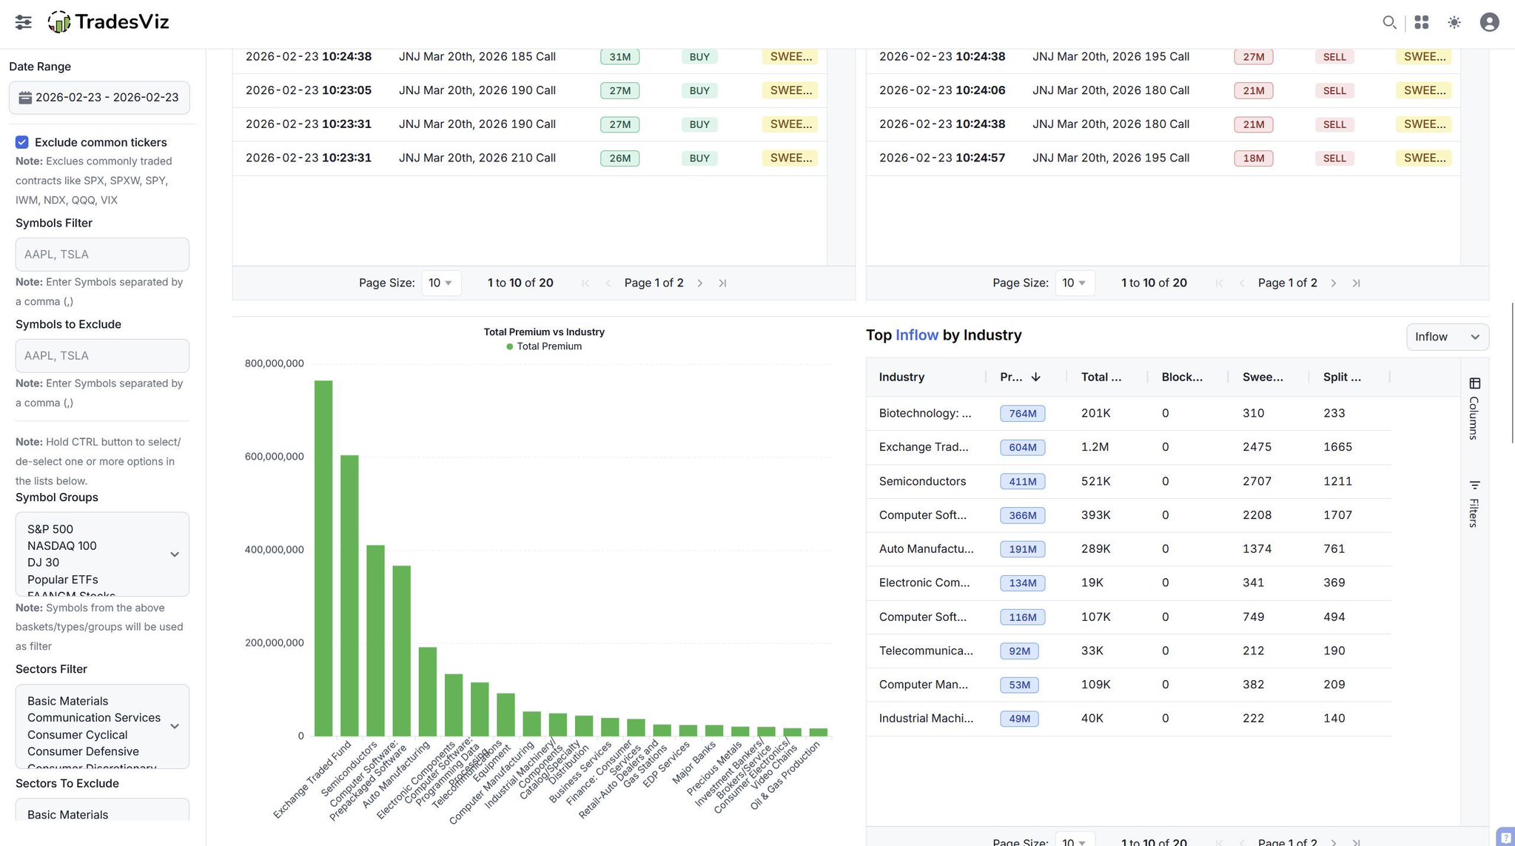Open the search magnifier icon
The width and height of the screenshot is (1515, 846).
click(1389, 22)
